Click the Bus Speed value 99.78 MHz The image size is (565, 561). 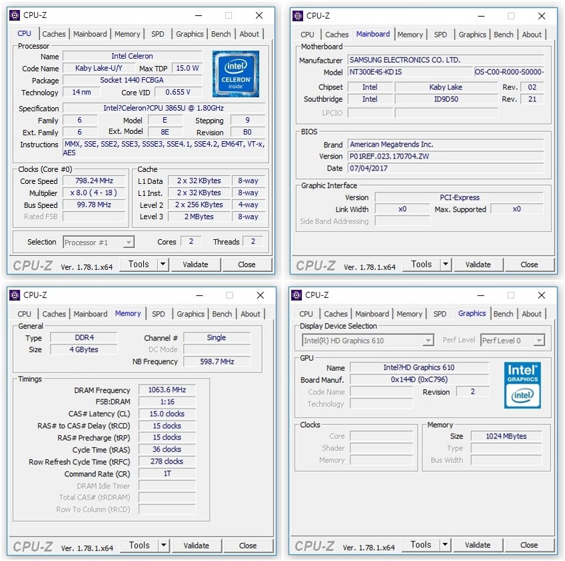point(94,205)
